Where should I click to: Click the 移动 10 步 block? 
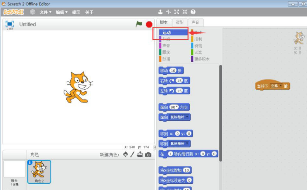(171, 71)
